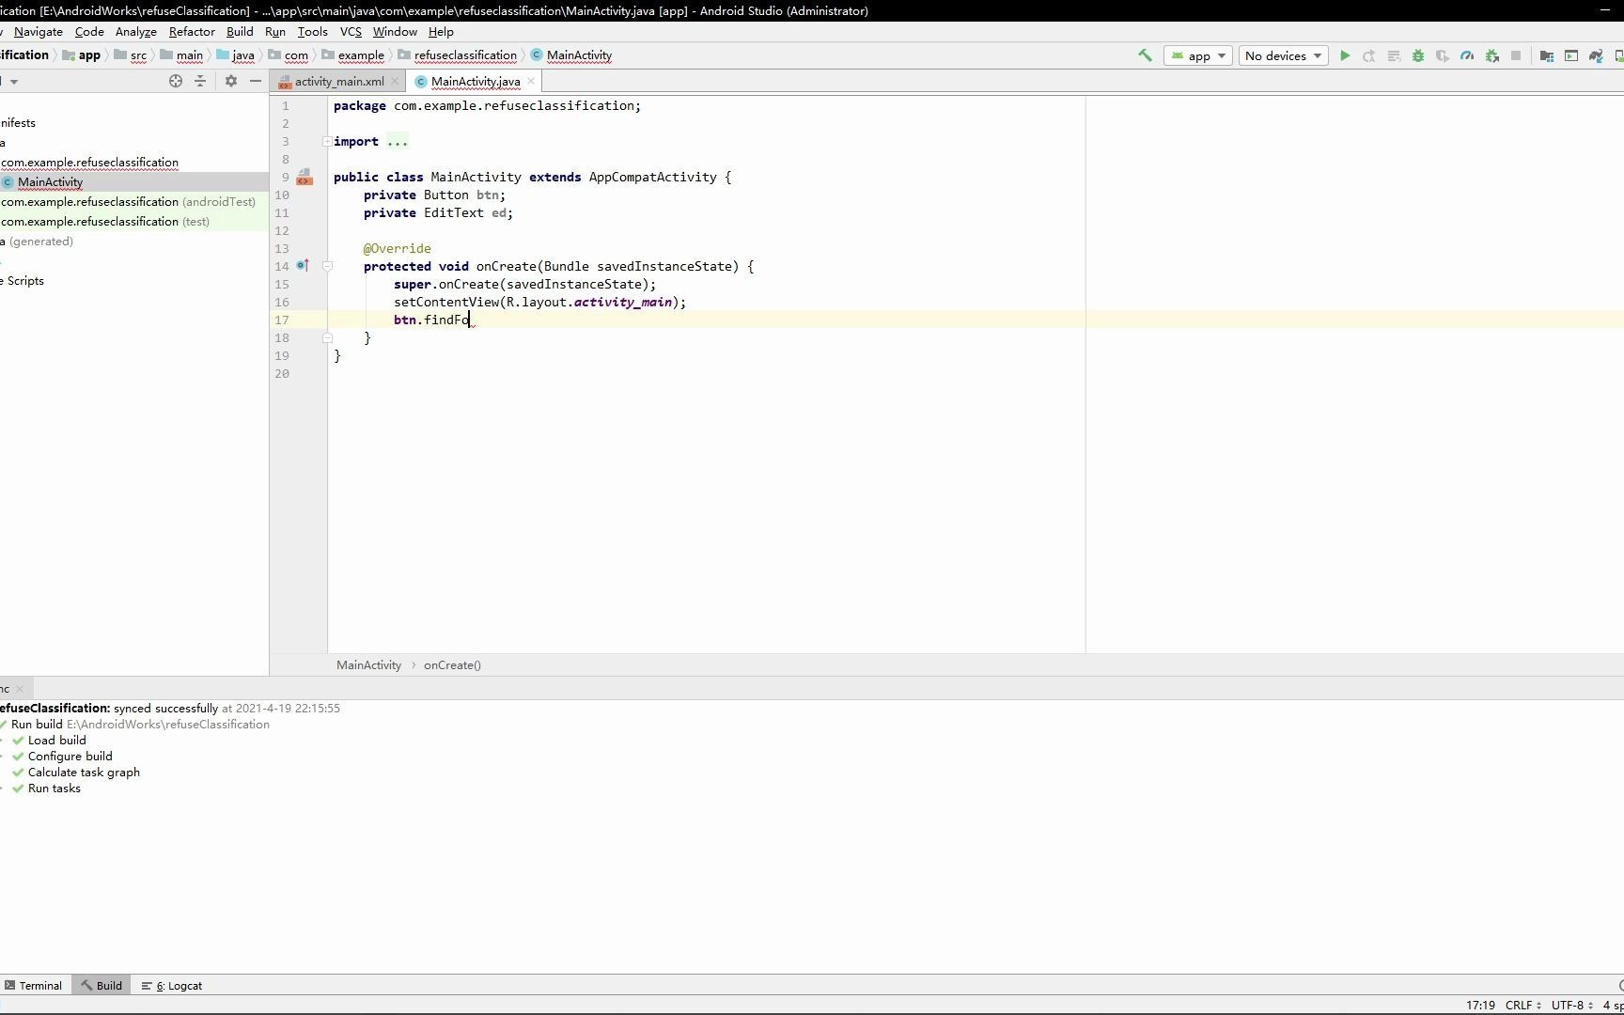Toggle the Logcat tool window
1624x1015 pixels.
coord(178,985)
